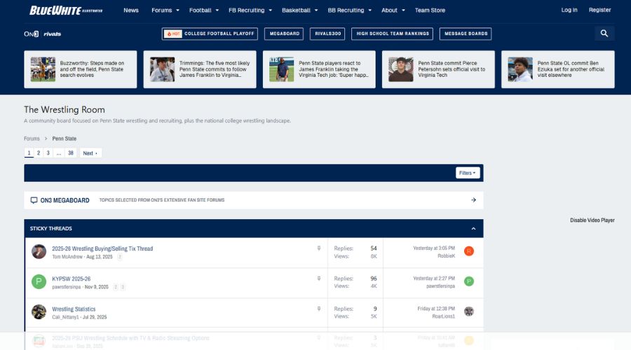Viewport: 631px width, 350px height.
Task: Open the College Football Playoff hot button
Action: 210,34
